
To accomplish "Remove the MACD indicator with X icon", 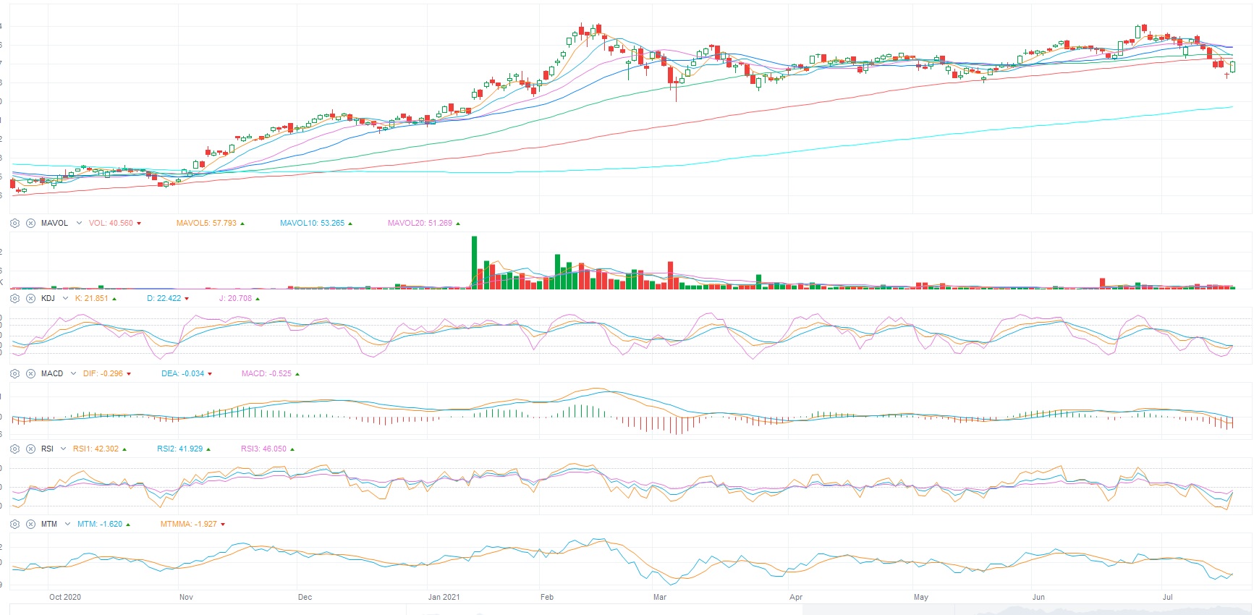I will click(30, 373).
